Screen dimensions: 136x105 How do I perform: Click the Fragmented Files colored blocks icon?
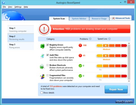click(42, 77)
